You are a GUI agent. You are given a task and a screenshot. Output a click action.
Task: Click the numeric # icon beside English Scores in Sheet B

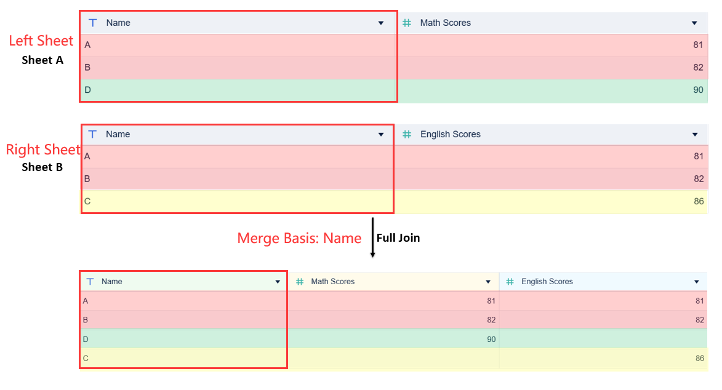407,134
